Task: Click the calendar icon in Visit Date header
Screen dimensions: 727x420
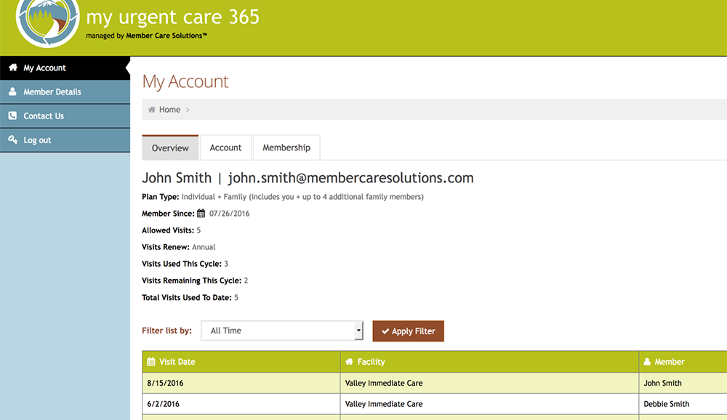Action: pyautogui.click(x=150, y=361)
